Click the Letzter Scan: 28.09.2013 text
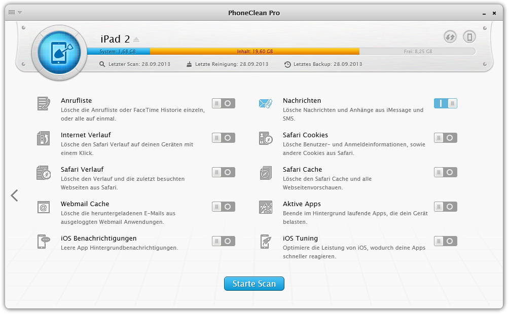Image resolution: width=509 pixels, height=314 pixels. [x=139, y=64]
